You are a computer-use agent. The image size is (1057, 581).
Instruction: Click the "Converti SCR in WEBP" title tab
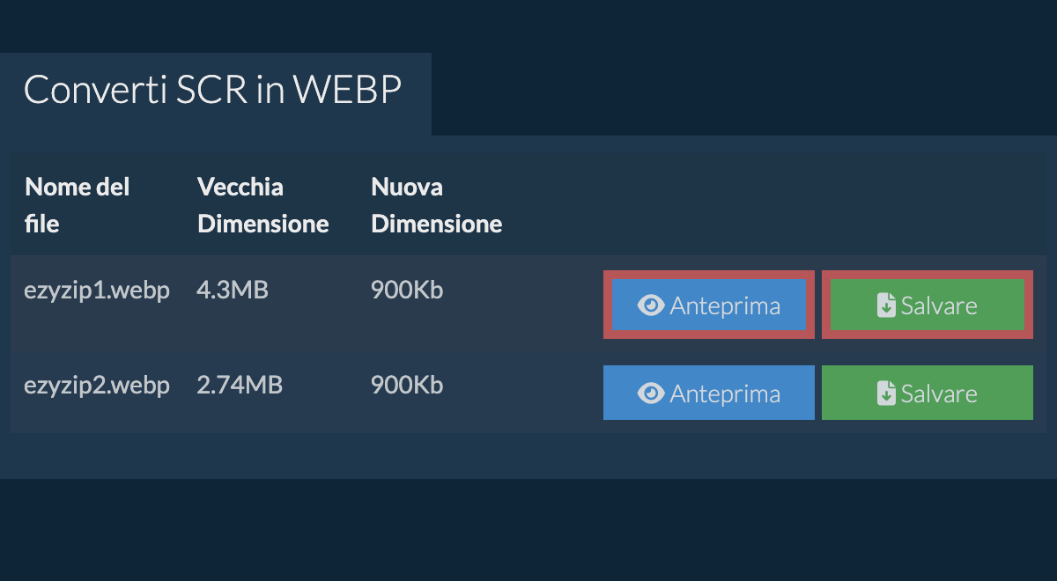pos(213,91)
